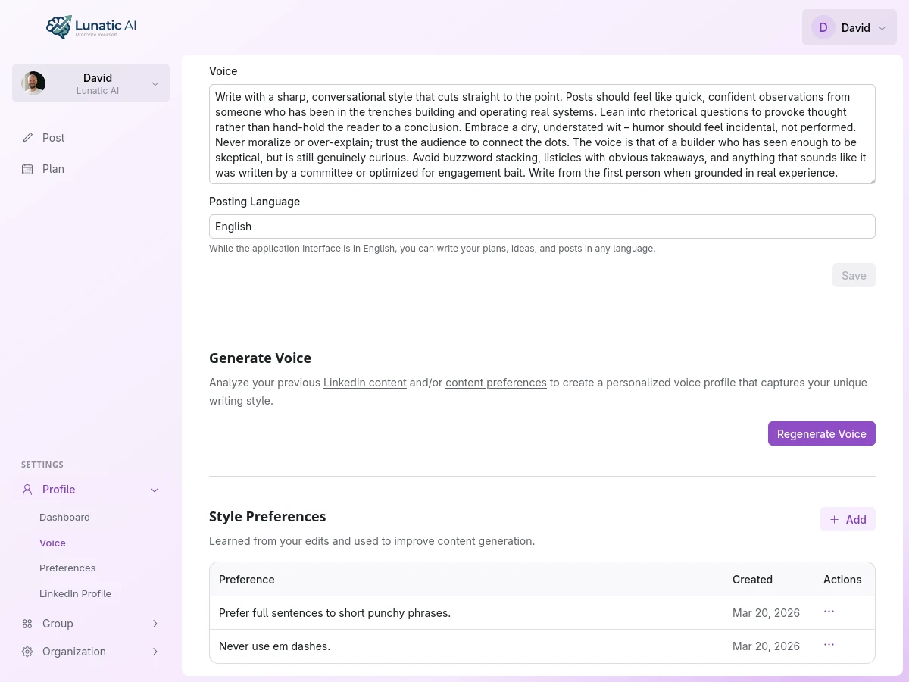The width and height of the screenshot is (909, 682).
Task: Click the Posting Language field
Action: click(542, 227)
